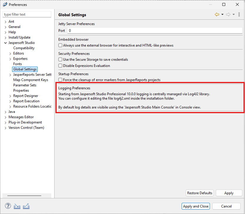Image resolution: width=245 pixels, height=214 pixels.
Task: Collapse the Jaspersoft Studio node
Action: 6,43
